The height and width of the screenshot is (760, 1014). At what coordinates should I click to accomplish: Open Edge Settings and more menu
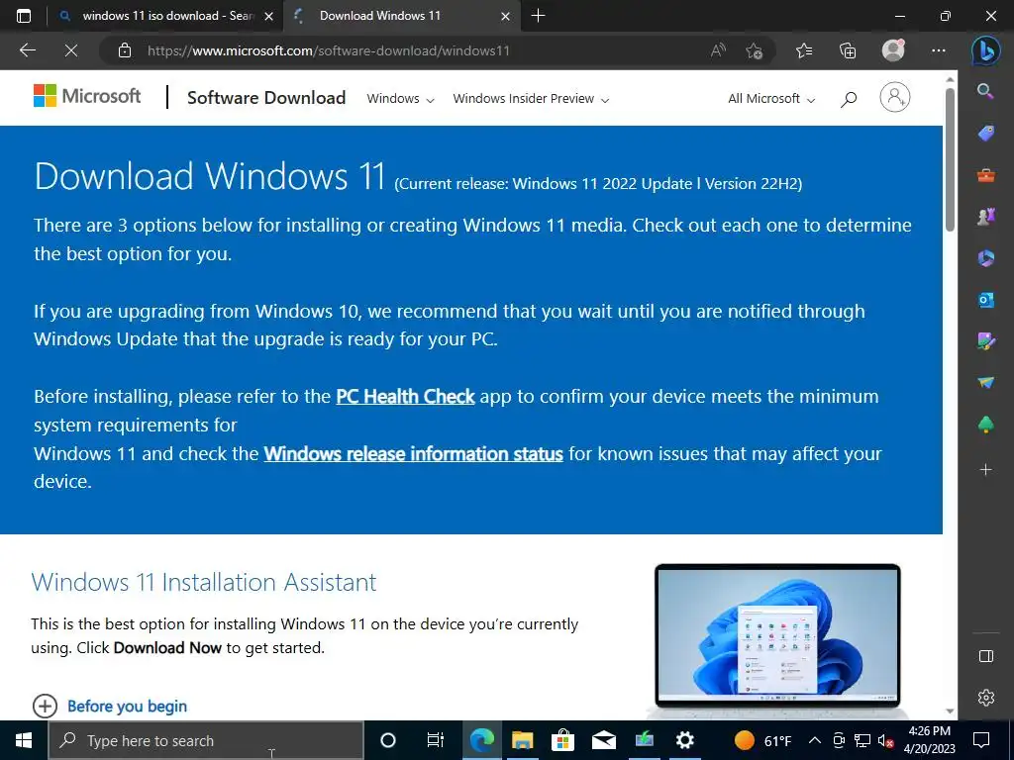pyautogui.click(x=939, y=50)
